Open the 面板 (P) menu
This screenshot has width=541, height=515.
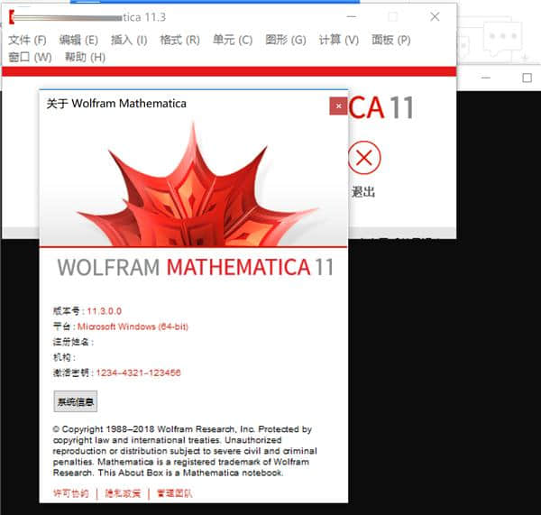click(391, 40)
